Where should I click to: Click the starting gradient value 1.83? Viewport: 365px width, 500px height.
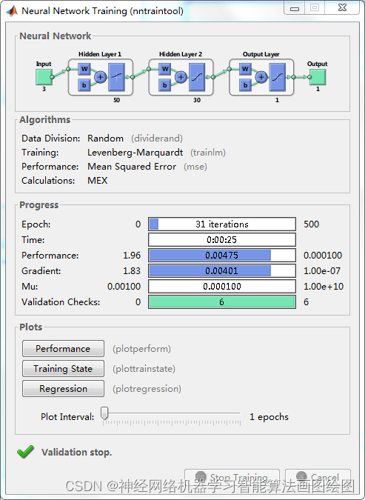tap(132, 271)
